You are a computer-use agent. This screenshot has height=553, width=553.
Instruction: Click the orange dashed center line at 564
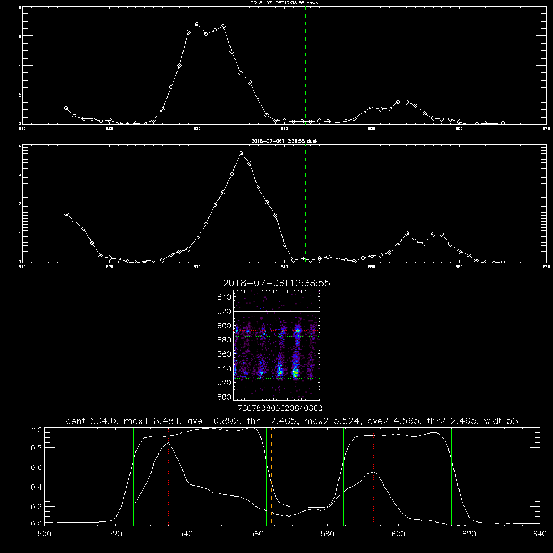click(x=271, y=476)
